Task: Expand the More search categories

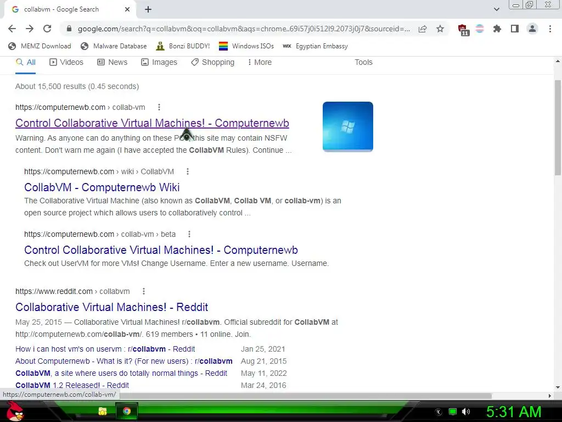Action: click(x=260, y=63)
